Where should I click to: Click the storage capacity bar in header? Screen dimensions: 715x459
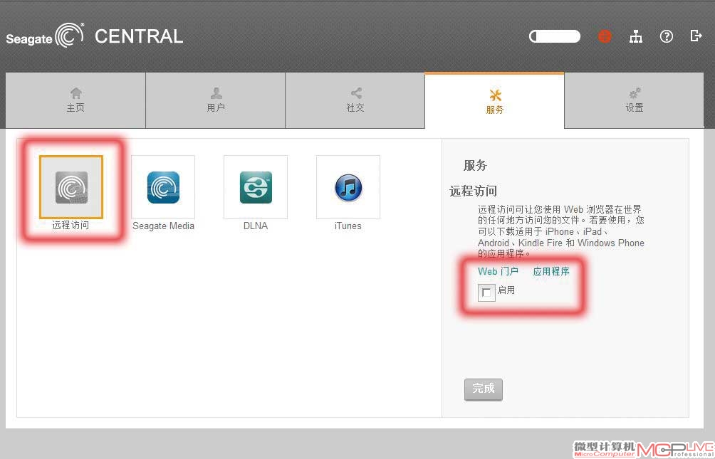555,36
